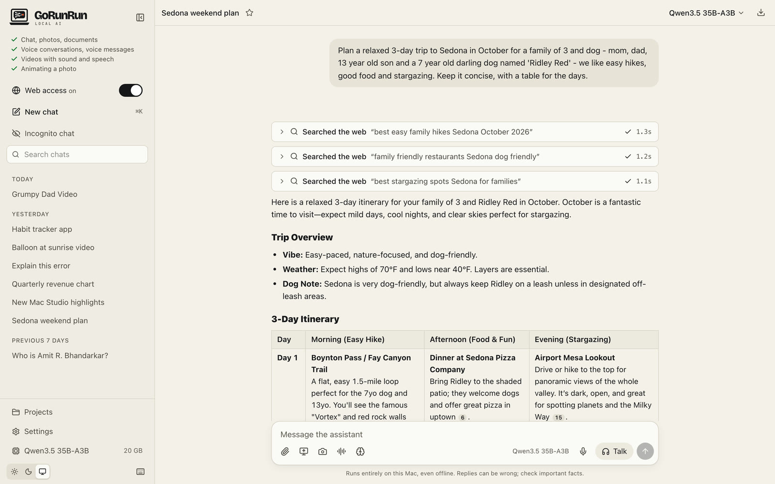775x484 pixels.
Task: Click the crossed-eye Incognito chat icon
Action: coord(16,134)
